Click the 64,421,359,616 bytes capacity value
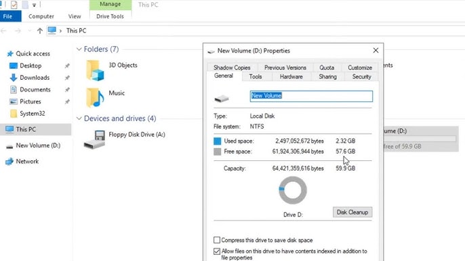 coord(298,168)
